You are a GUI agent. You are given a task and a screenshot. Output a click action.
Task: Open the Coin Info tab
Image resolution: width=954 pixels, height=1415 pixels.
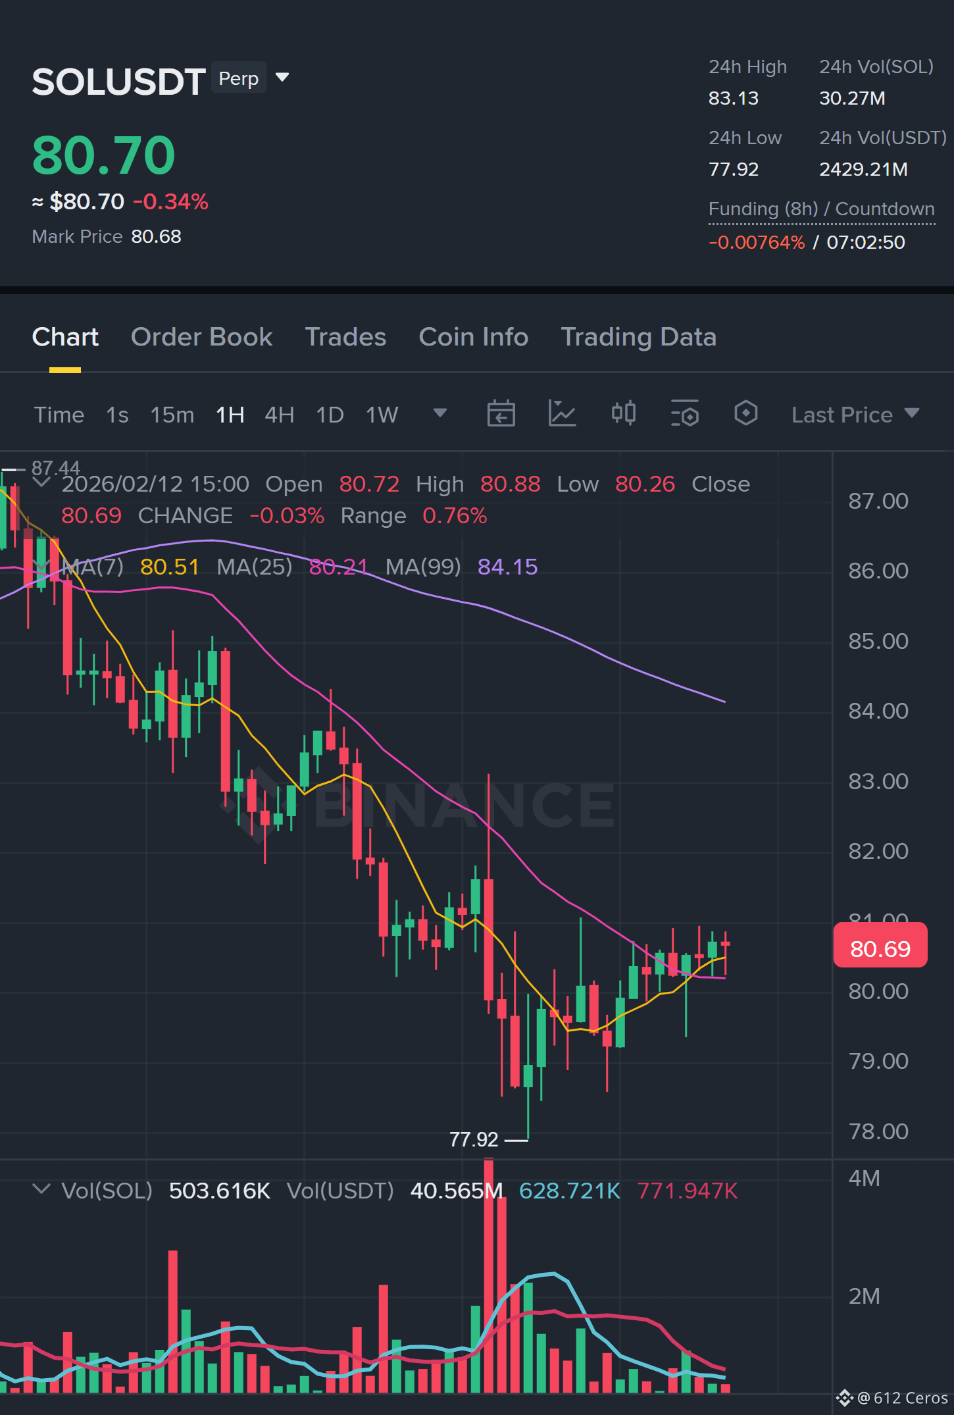[x=473, y=337]
